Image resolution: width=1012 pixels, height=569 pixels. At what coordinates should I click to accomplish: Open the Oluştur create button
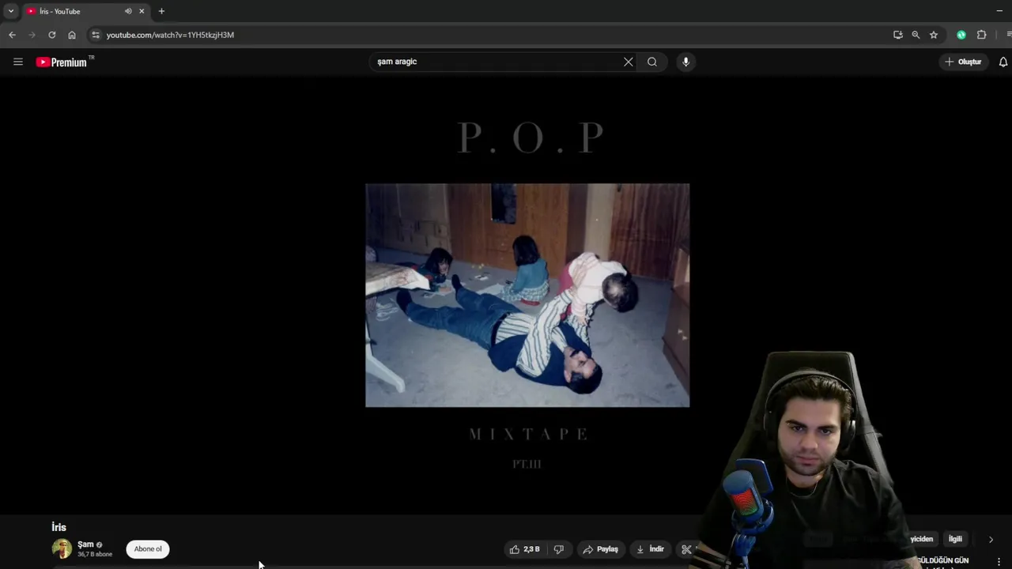click(963, 62)
